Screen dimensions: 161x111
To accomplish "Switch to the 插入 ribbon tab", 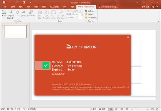I will [21, 7].
